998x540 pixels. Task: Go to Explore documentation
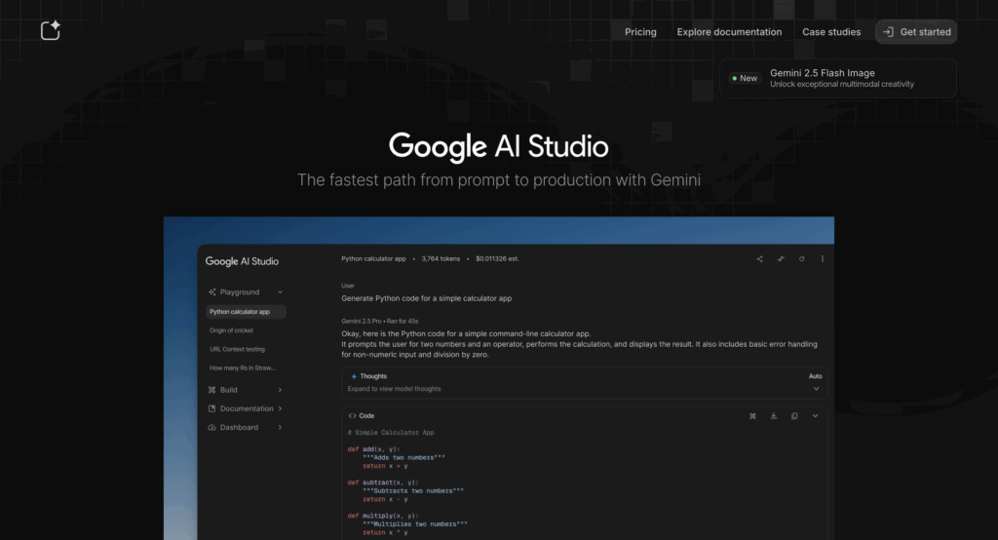tap(729, 32)
